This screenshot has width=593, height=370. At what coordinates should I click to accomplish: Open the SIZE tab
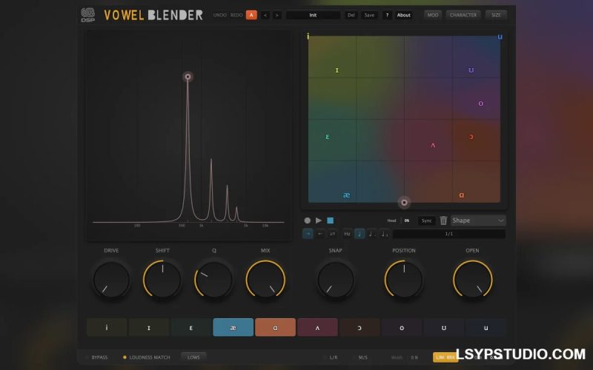496,15
